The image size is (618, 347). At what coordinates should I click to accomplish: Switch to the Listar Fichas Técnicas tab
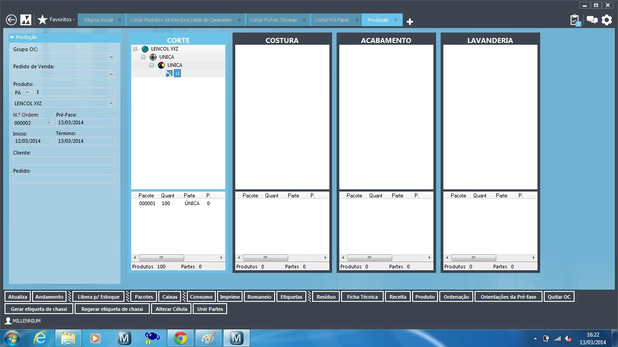pyautogui.click(x=273, y=20)
